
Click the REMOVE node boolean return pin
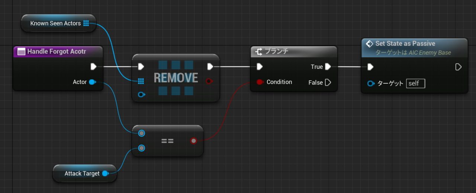[209, 81]
